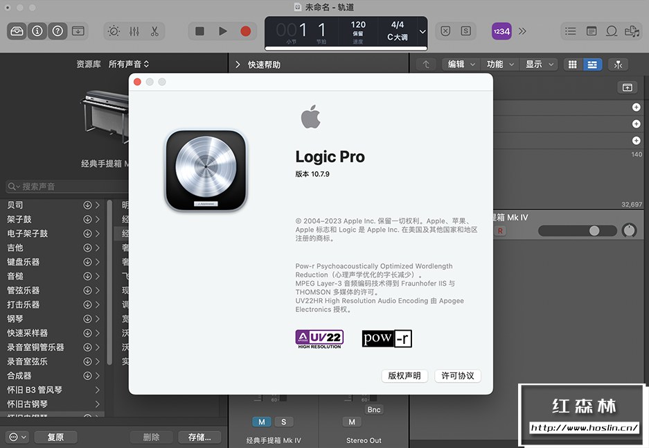This screenshot has width=649, height=448.
Task: Expand 怀旧 B3 管风琴 category chevron
Action: click(x=98, y=390)
